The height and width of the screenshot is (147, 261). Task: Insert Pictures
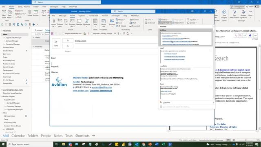[x=112, y=23]
